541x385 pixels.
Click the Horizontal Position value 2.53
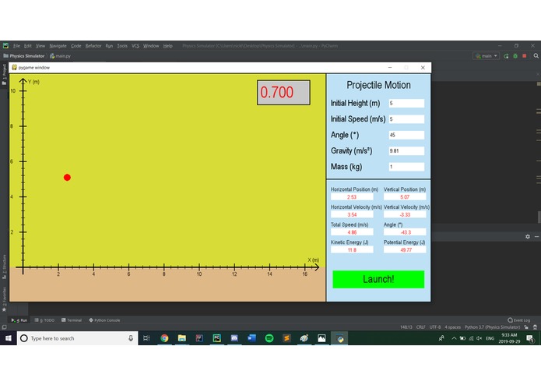coord(352,197)
